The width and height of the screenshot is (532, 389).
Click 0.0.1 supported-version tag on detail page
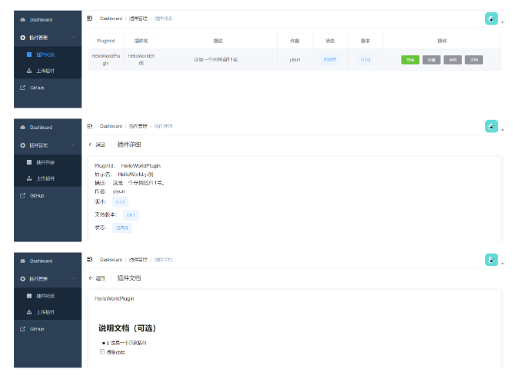[131, 215]
